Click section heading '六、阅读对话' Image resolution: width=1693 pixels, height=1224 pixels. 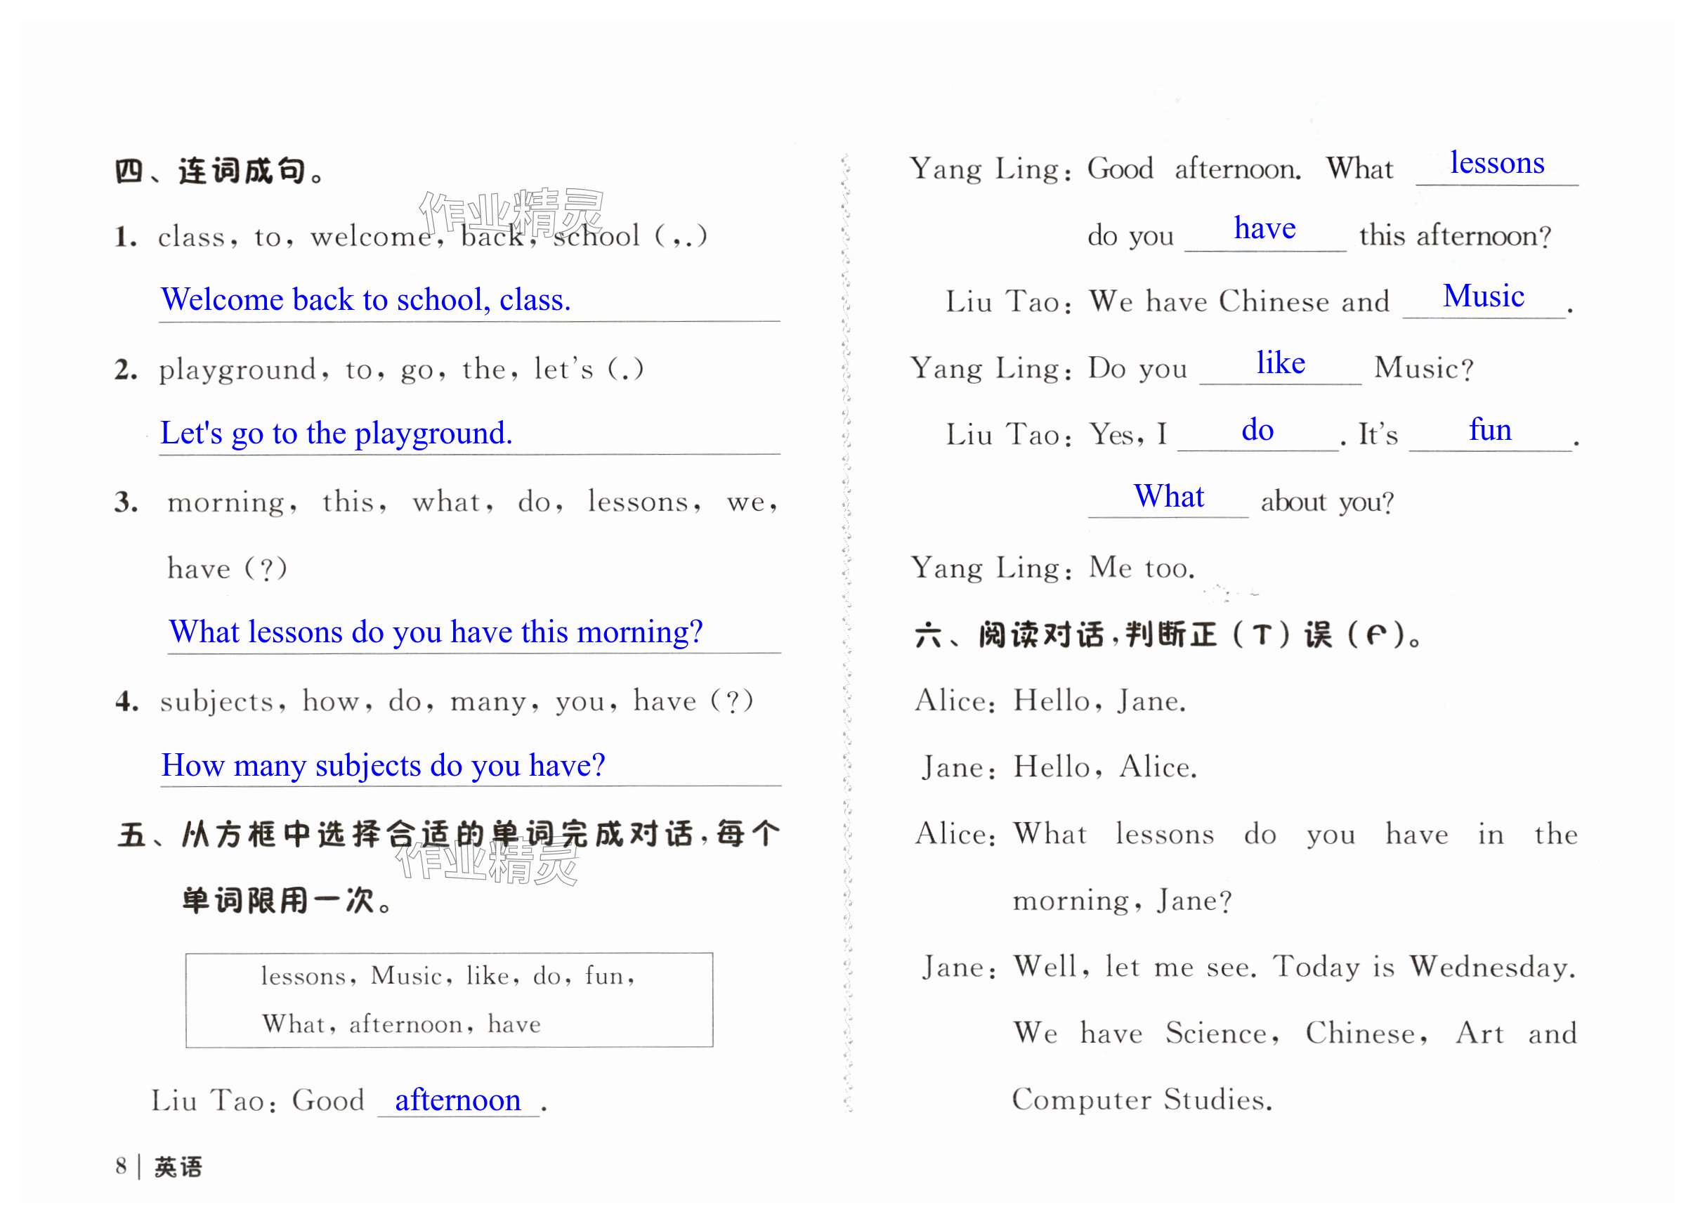click(x=1168, y=635)
